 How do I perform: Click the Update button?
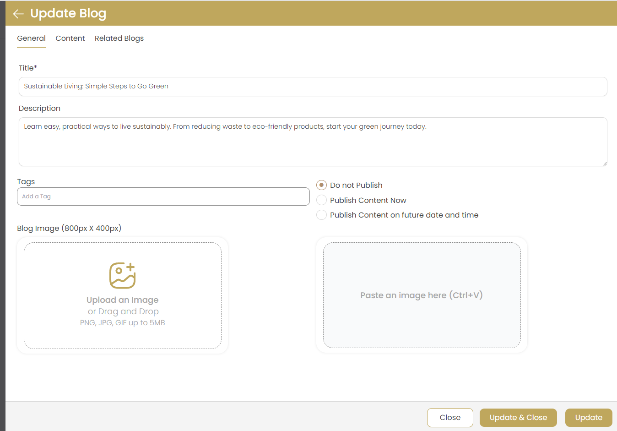589,417
